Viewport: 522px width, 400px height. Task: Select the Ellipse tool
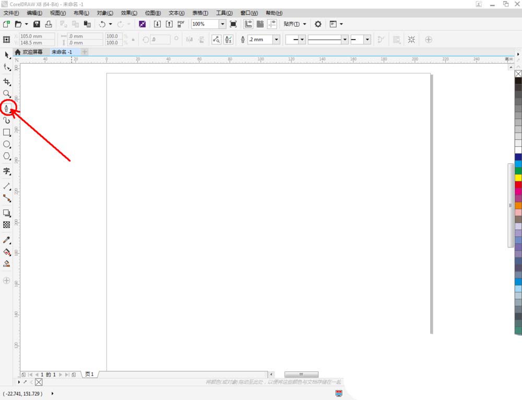(7, 144)
